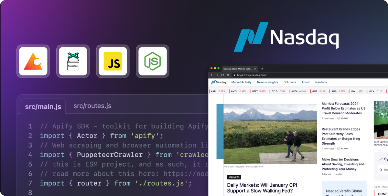Select the src/main.js tab
The image size is (388, 196).
coord(42,106)
